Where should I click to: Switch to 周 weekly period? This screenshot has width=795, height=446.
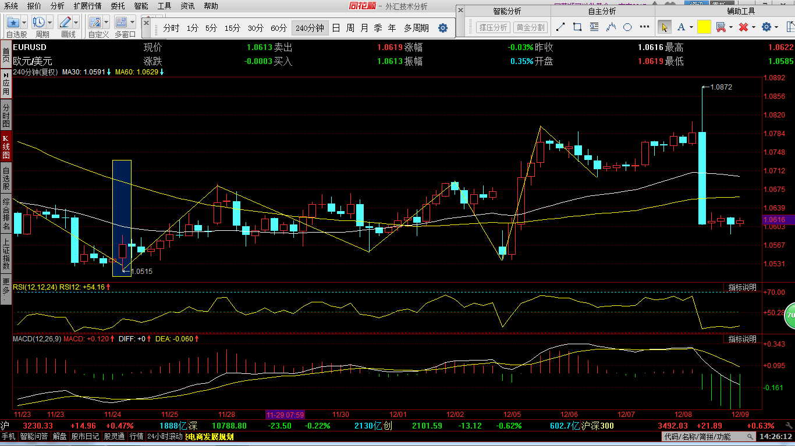350,28
